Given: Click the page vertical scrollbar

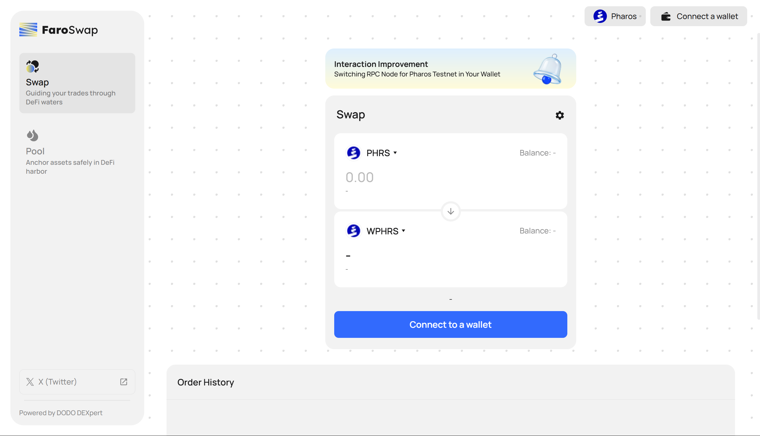Looking at the screenshot, I should 758,176.
